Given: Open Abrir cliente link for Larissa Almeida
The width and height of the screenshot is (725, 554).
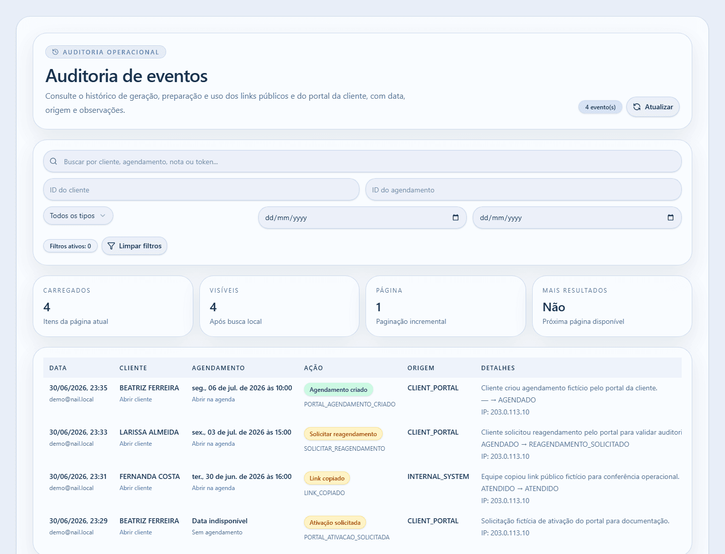Looking at the screenshot, I should pyautogui.click(x=135, y=444).
